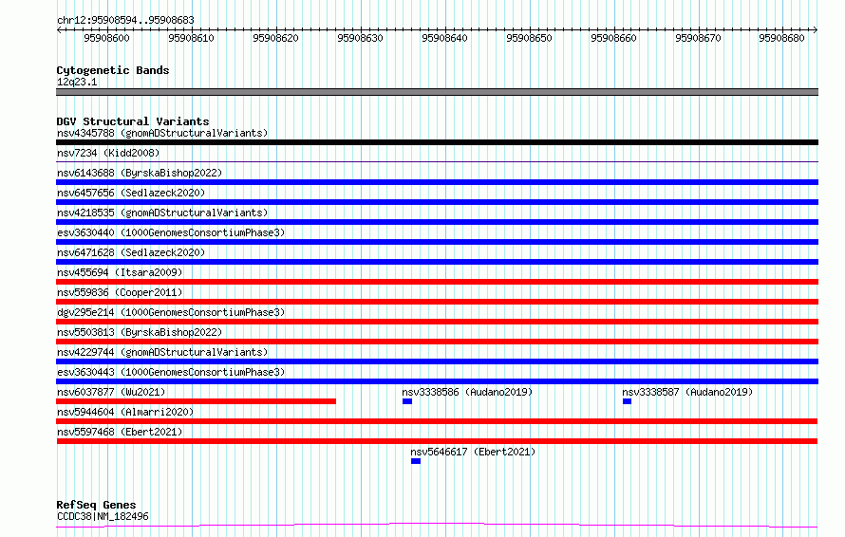Click ruler position 95908630
This screenshot has height=537, width=845.
360,38
